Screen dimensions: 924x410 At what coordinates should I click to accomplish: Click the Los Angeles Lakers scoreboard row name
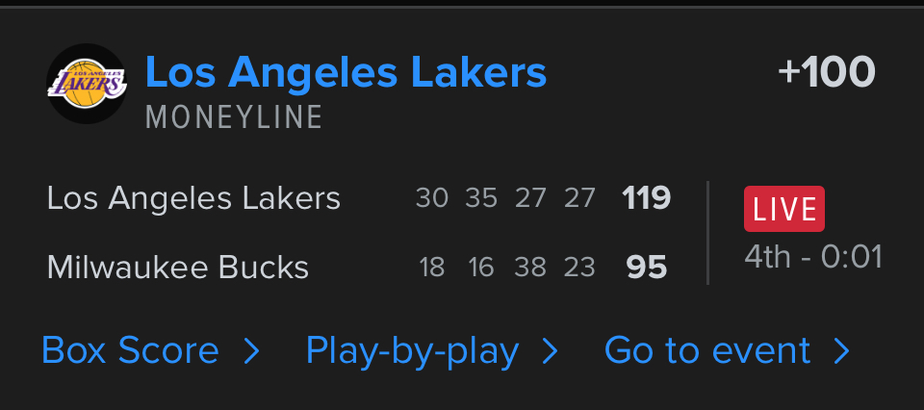[193, 198]
